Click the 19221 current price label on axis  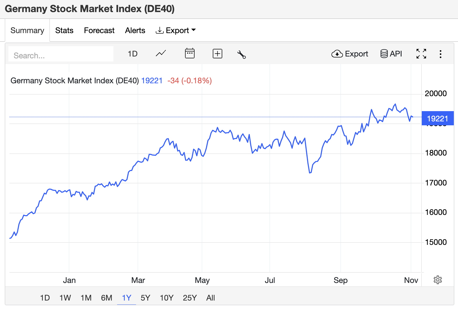click(x=438, y=118)
